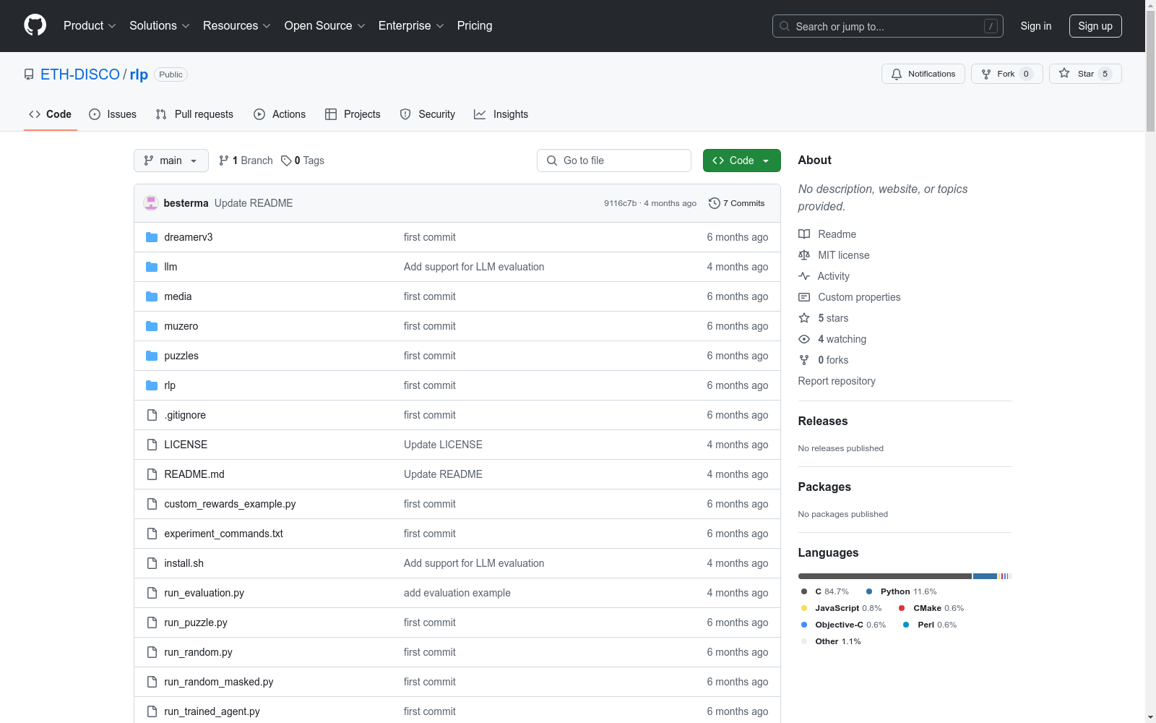Click the 'add evaluation example' commit message

(457, 593)
